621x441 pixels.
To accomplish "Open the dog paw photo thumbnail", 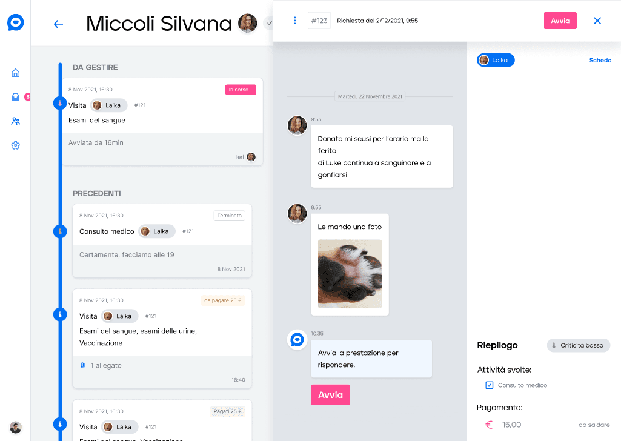I will pyautogui.click(x=350, y=274).
